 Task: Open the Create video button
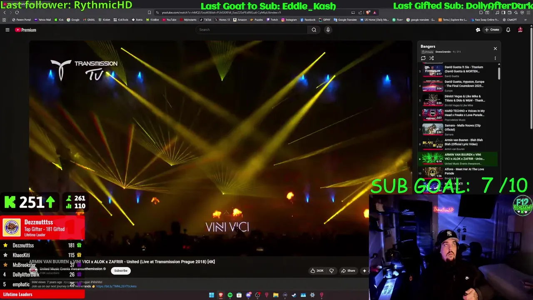pyautogui.click(x=492, y=30)
